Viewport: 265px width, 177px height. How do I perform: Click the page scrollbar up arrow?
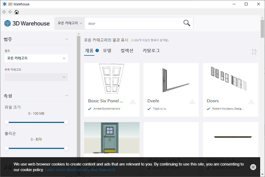pyautogui.click(x=262, y=17)
